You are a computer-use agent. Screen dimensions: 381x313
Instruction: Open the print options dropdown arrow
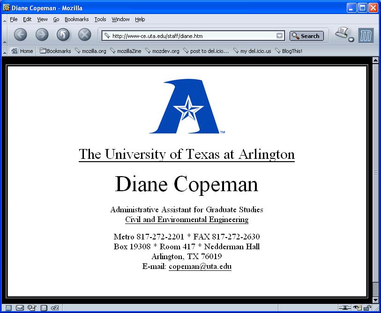[x=351, y=40]
